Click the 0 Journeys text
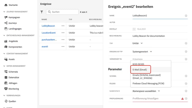 click(137, 59)
